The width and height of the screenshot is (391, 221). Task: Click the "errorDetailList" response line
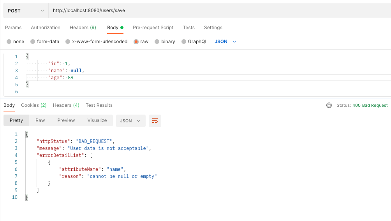pyautogui.click(x=65, y=155)
